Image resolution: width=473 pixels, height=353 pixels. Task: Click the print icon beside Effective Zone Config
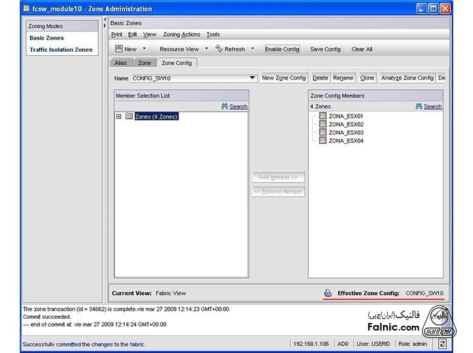[328, 293]
